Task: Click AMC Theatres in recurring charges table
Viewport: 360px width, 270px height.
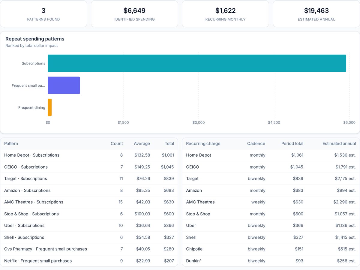Action: (200, 202)
